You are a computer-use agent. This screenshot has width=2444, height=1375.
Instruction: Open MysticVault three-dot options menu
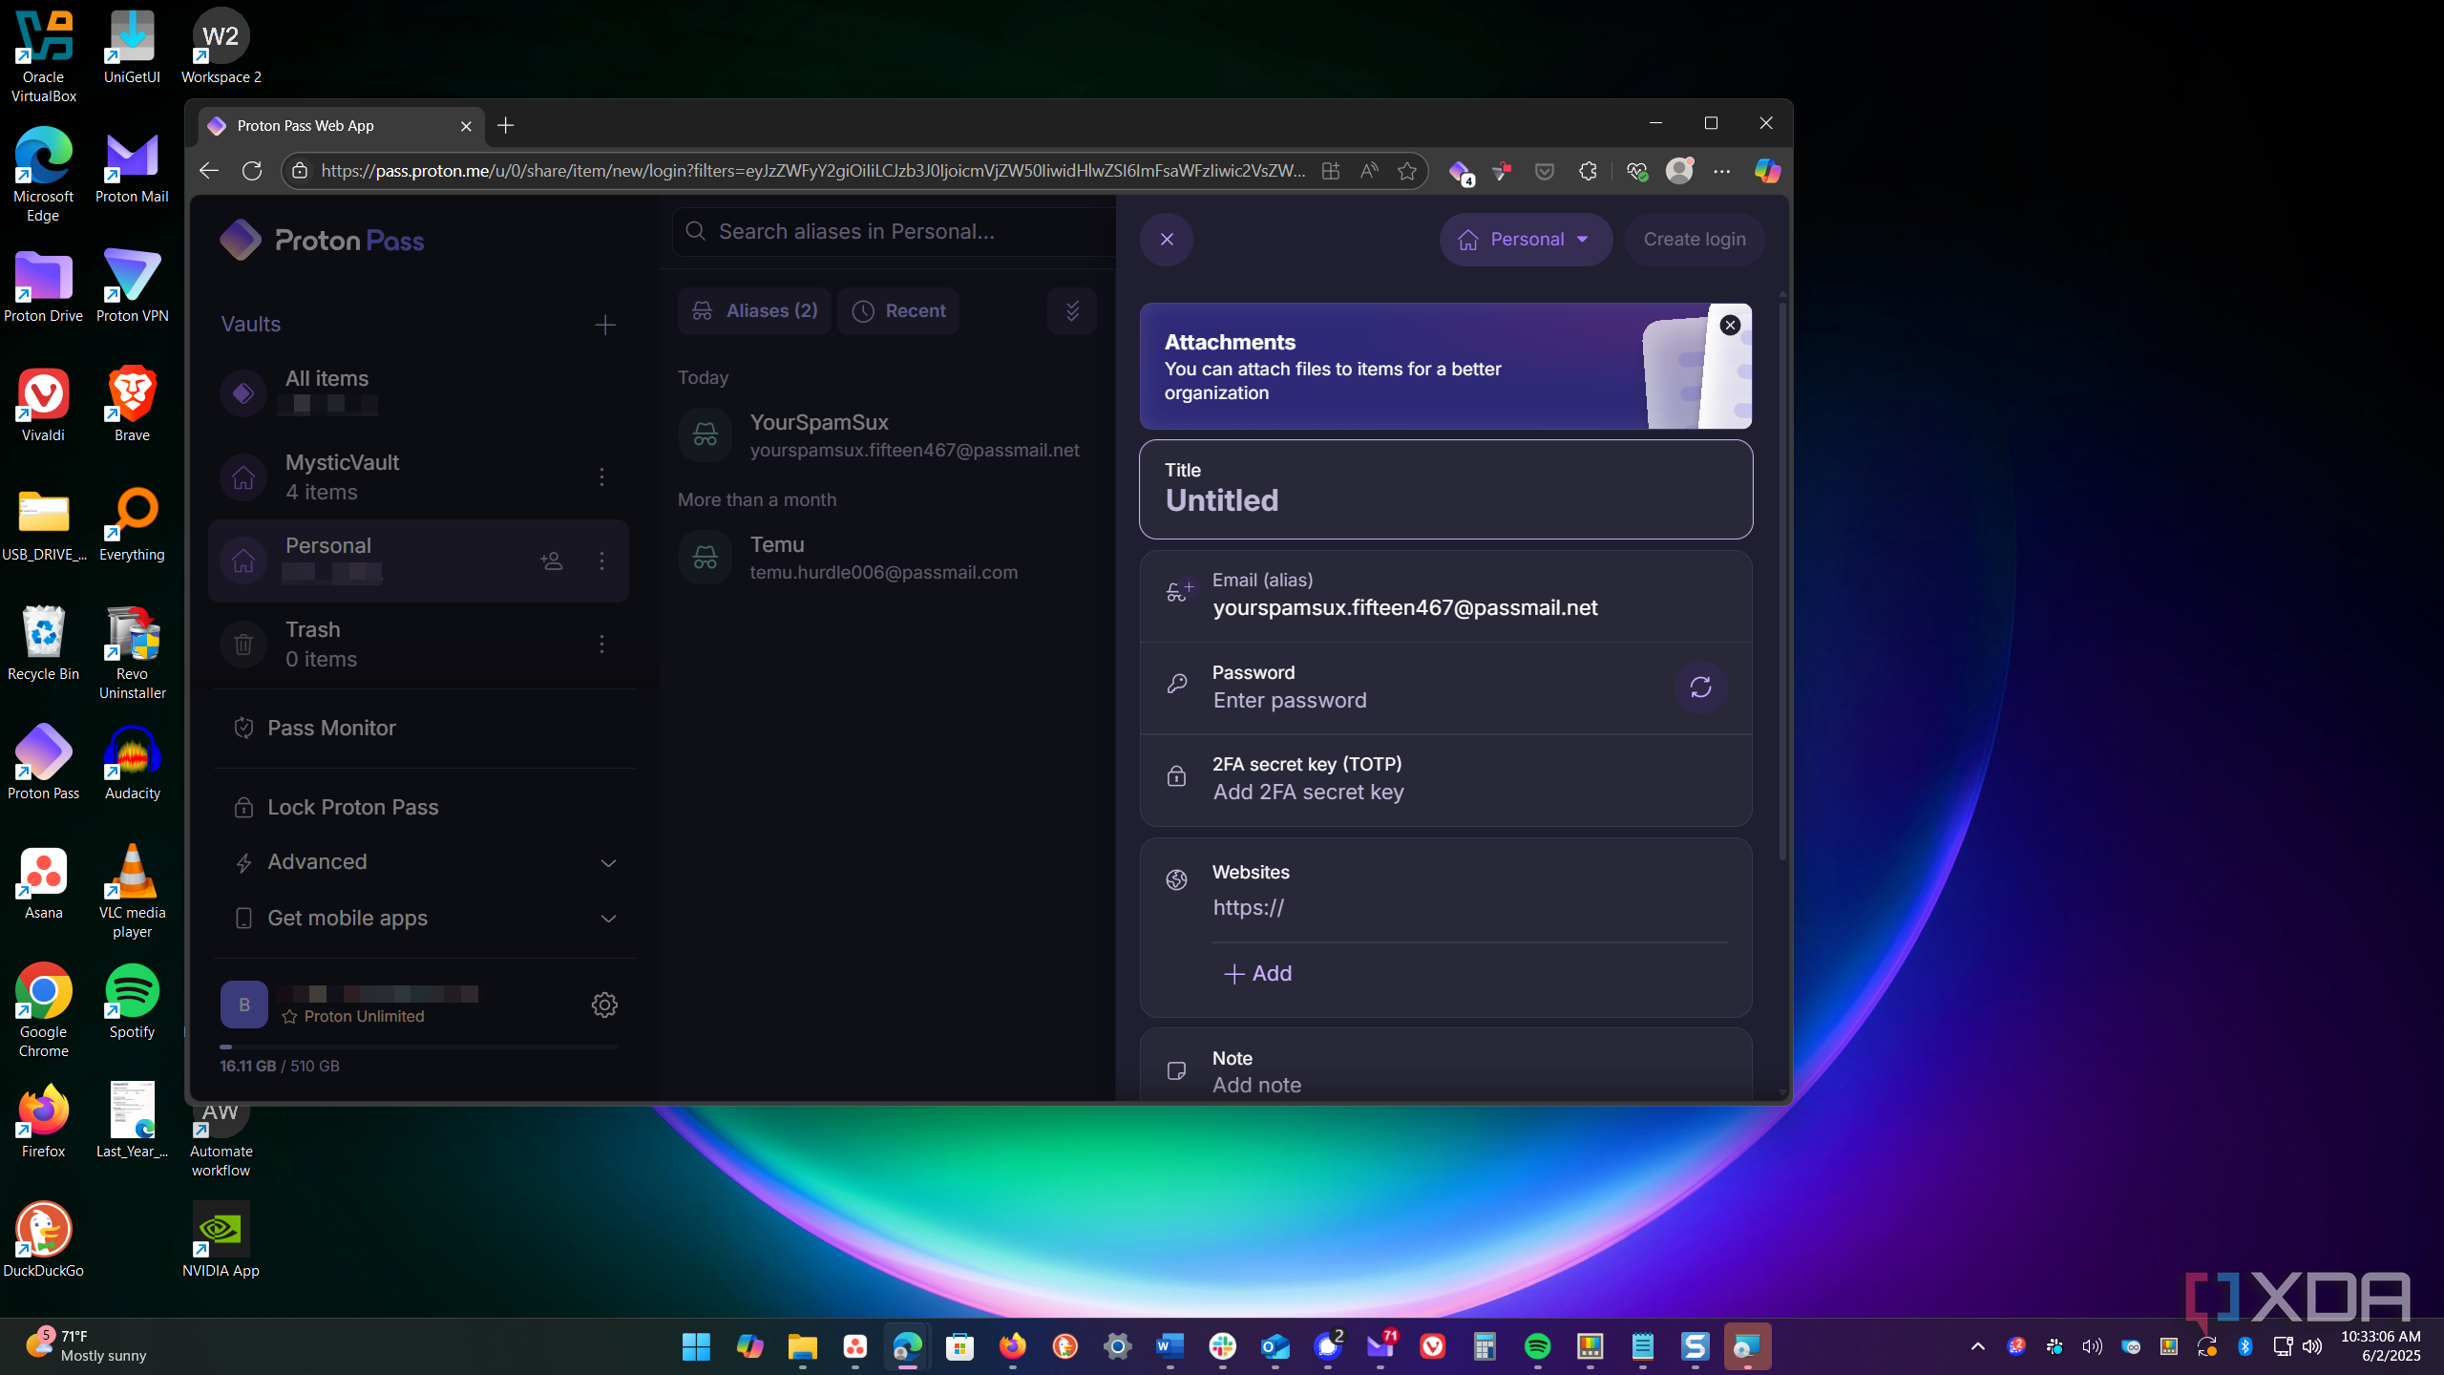click(601, 476)
